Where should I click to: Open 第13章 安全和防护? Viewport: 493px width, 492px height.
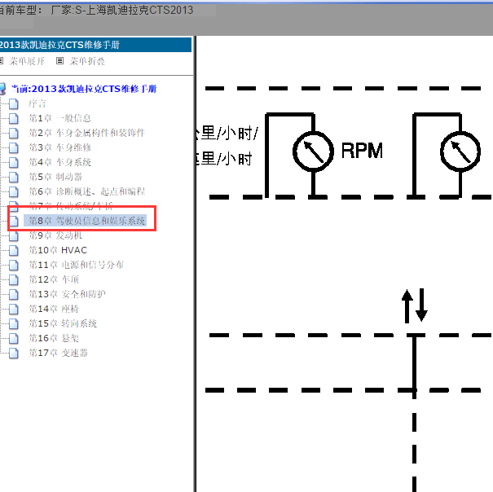tap(67, 294)
